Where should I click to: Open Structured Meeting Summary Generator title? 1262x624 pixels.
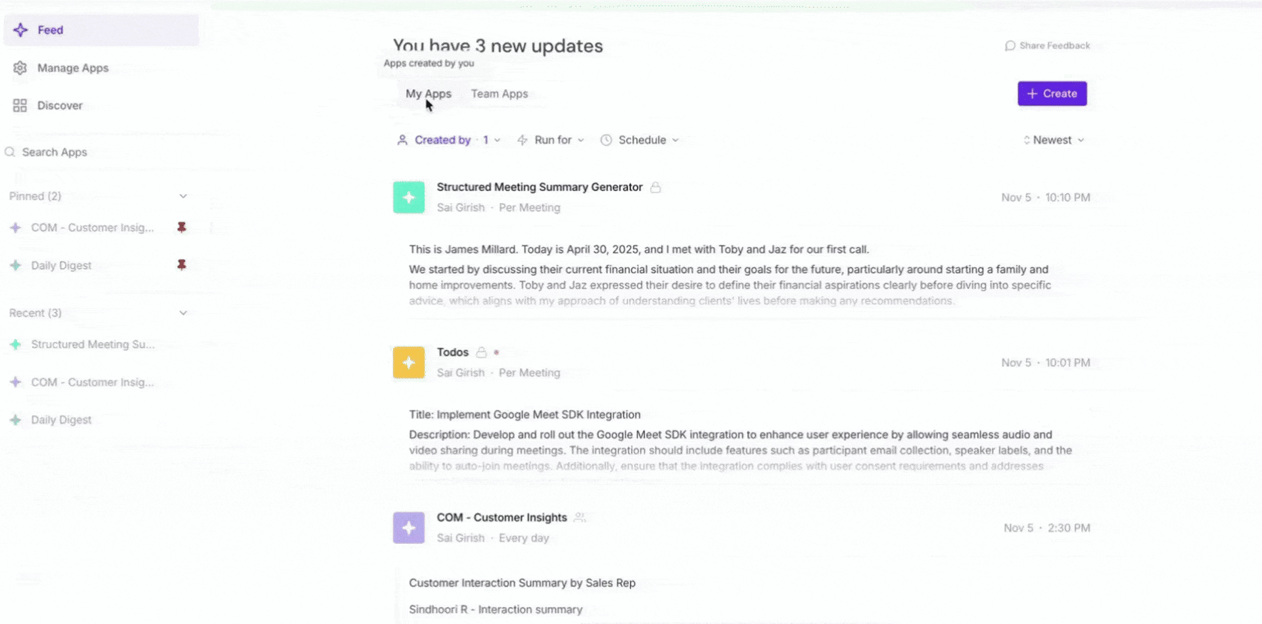(540, 187)
